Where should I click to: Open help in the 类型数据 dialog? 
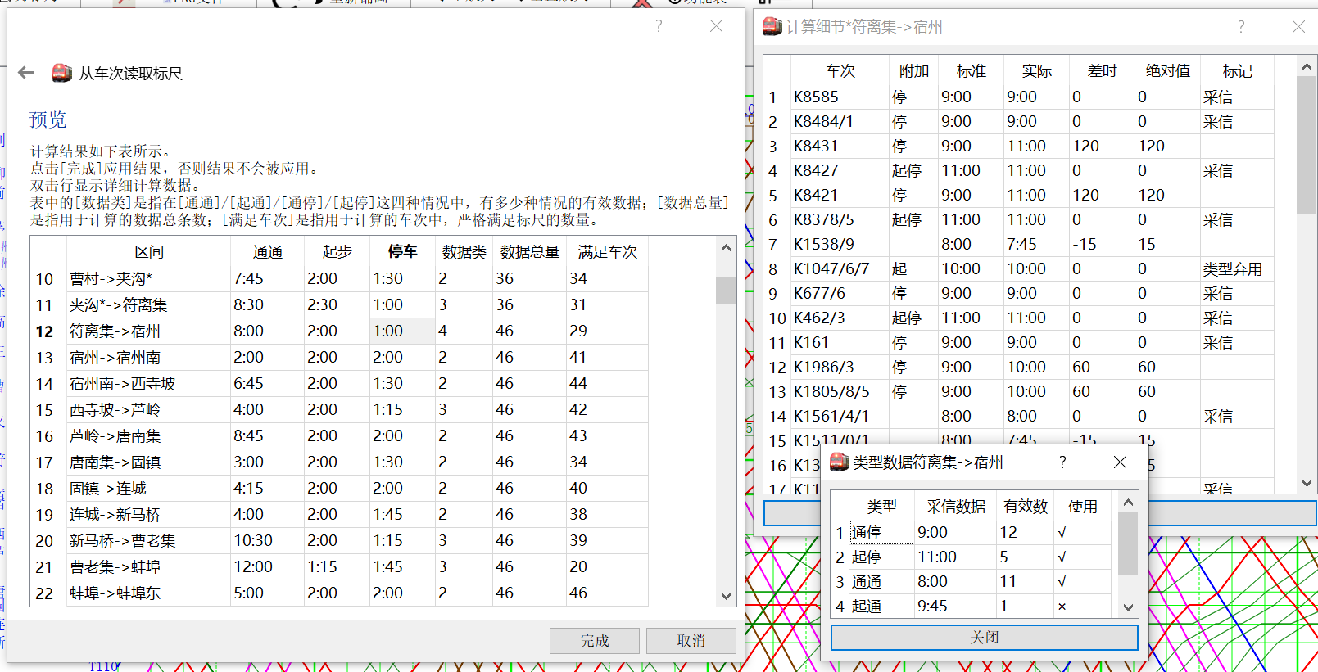[x=1062, y=462]
